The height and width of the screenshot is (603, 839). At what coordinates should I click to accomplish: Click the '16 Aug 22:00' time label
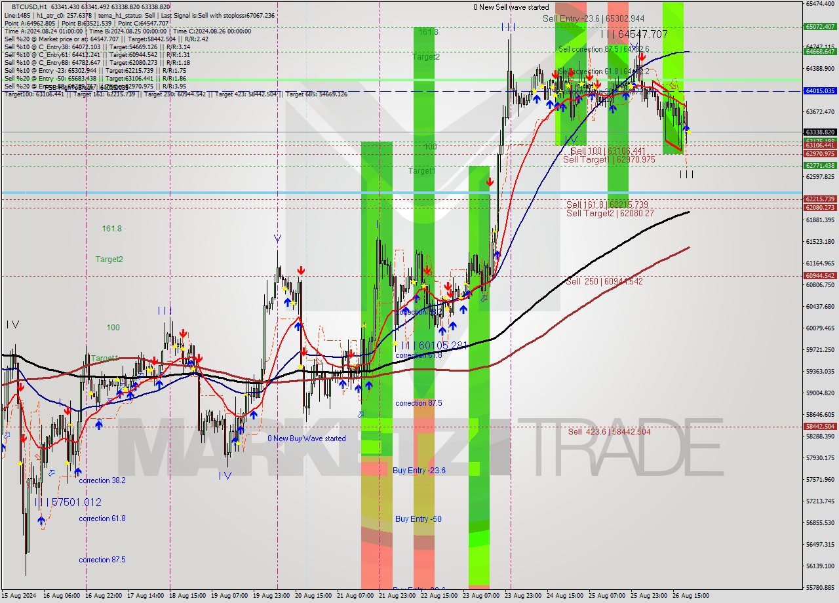click(104, 596)
